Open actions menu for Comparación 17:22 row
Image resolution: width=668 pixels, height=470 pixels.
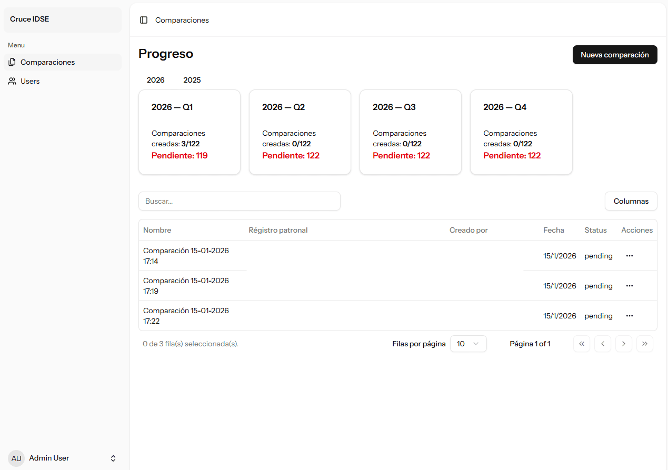(x=629, y=316)
